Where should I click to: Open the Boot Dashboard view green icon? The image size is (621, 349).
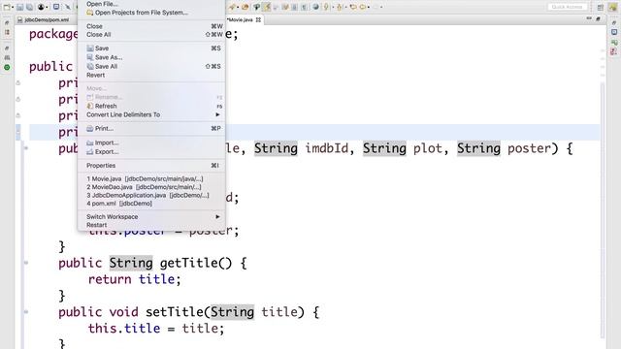pos(7,67)
